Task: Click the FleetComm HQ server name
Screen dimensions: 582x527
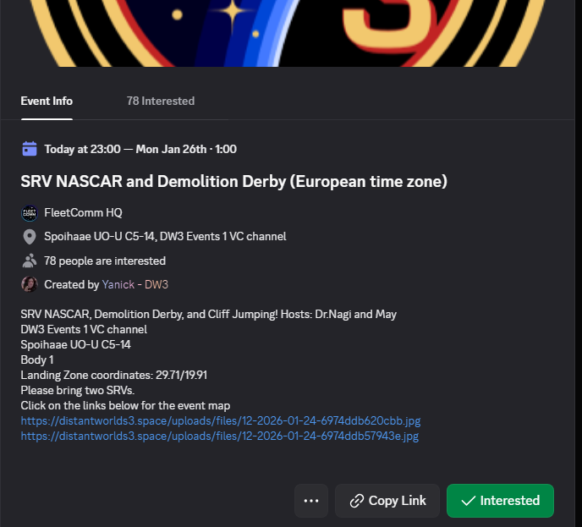Action: click(x=83, y=212)
